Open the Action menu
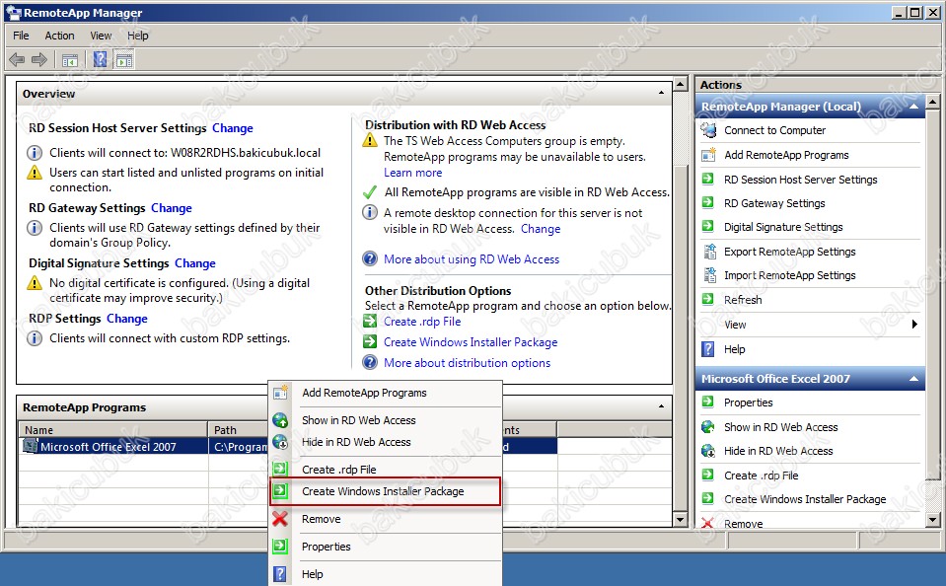The width and height of the screenshot is (946, 586). point(60,36)
